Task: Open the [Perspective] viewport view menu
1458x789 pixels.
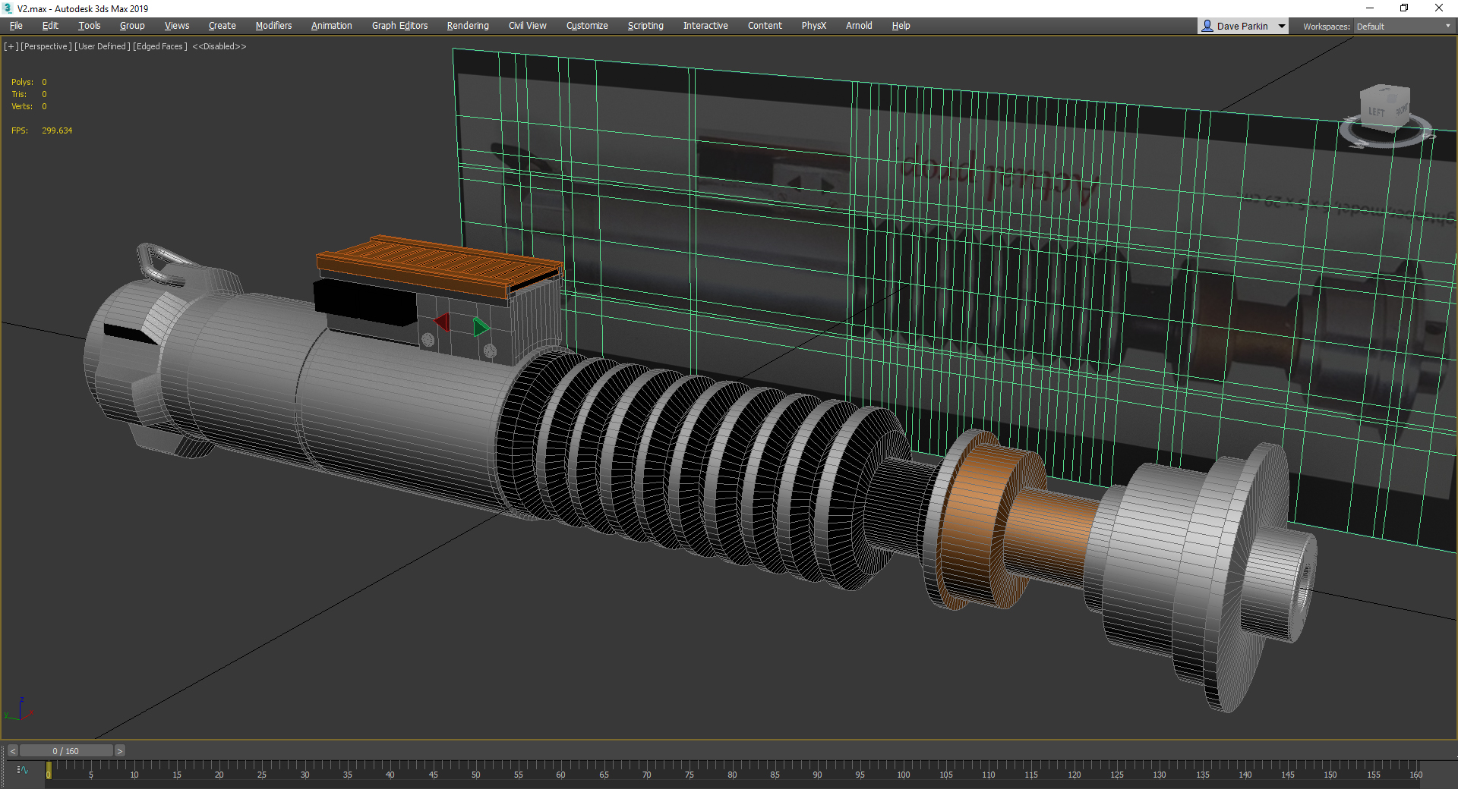Action: 46,46
